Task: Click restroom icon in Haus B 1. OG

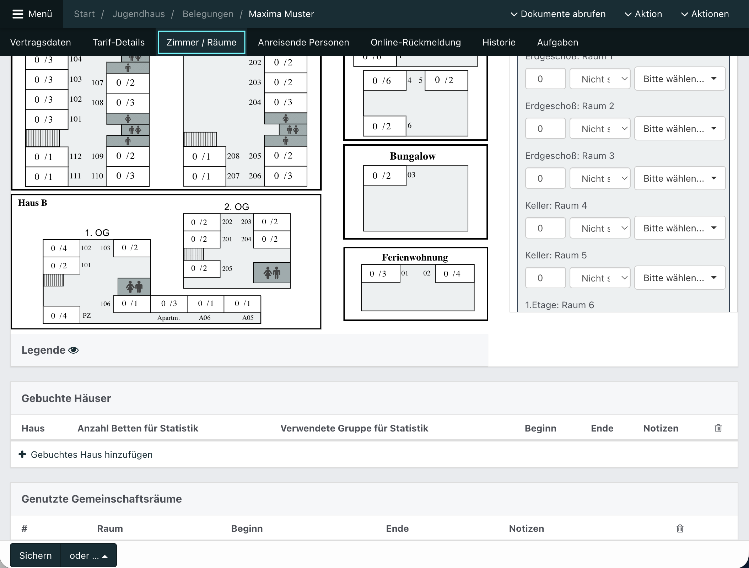Action: pos(134,286)
